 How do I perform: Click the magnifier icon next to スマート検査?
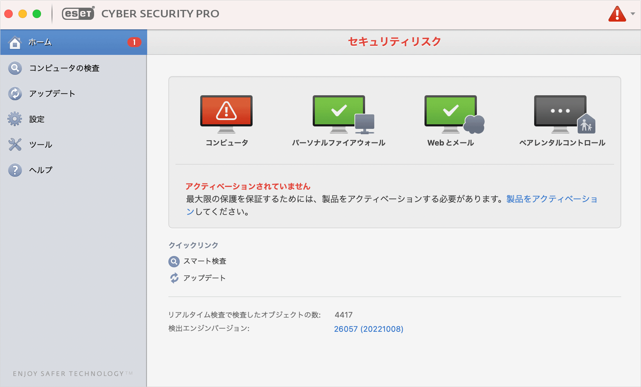pyautogui.click(x=174, y=261)
